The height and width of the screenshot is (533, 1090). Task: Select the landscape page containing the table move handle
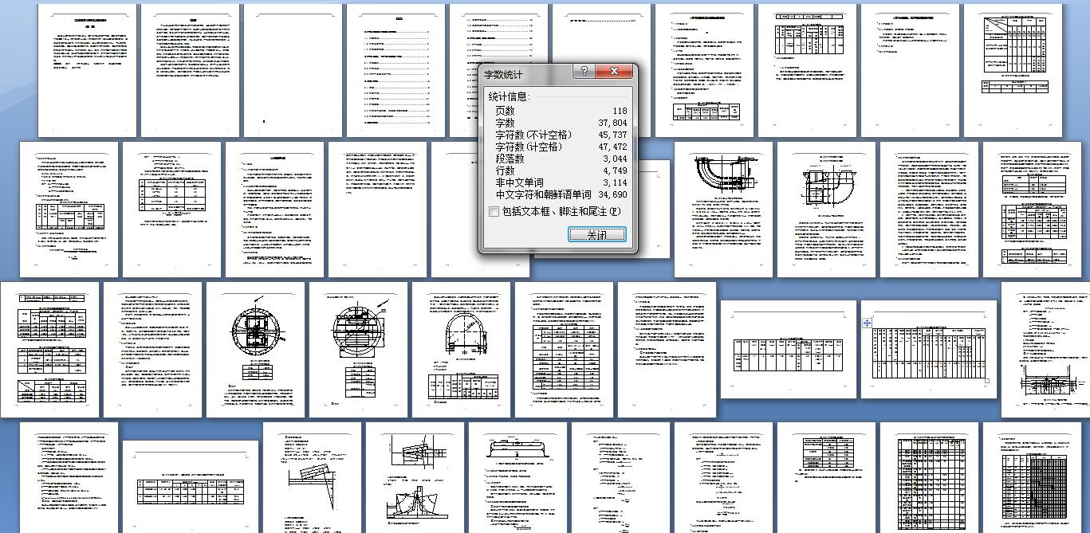tap(929, 348)
